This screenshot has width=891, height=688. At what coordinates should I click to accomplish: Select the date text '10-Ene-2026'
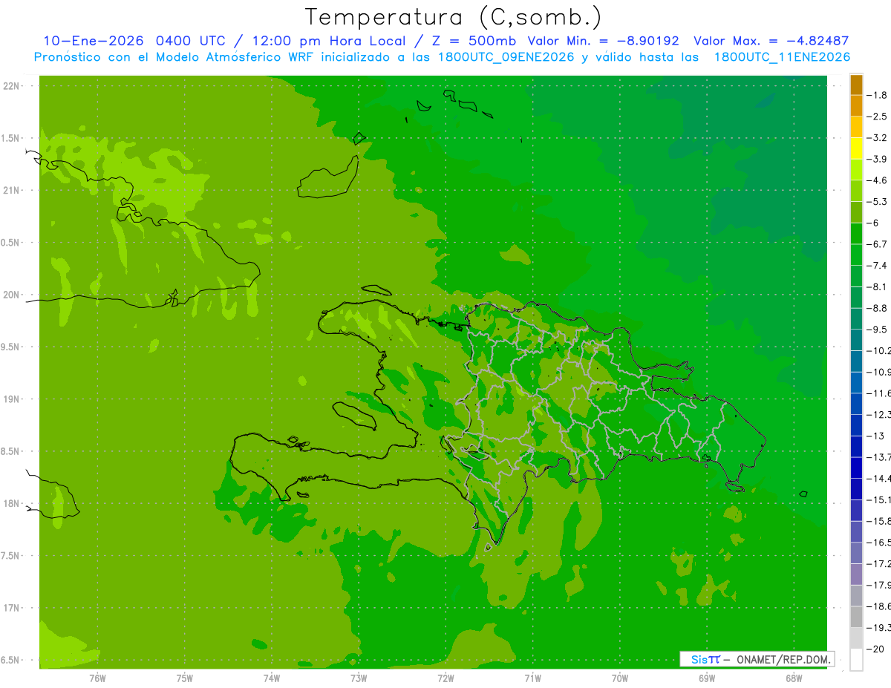click(x=94, y=42)
